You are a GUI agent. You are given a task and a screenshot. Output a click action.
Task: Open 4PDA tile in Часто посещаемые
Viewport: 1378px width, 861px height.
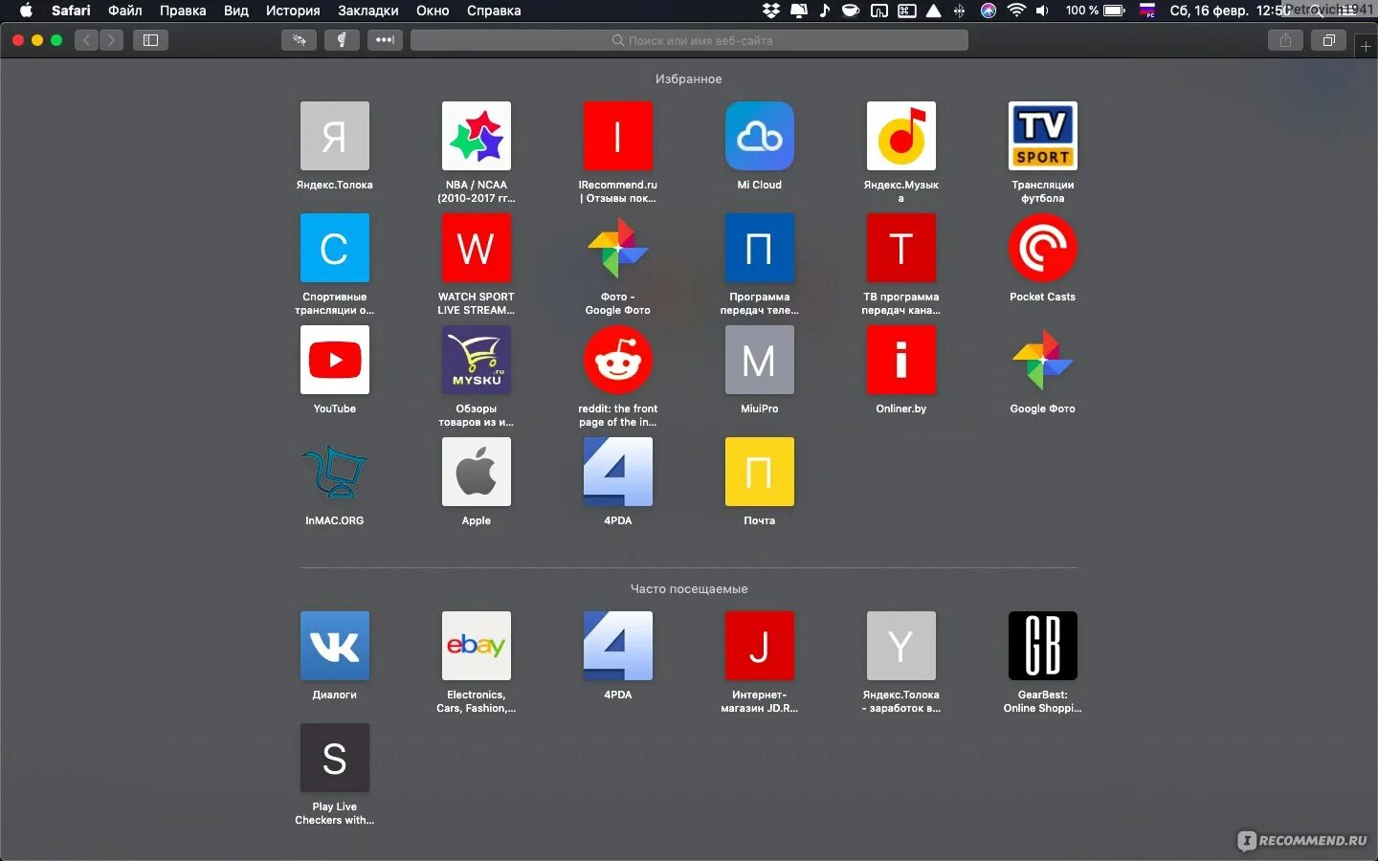click(617, 646)
